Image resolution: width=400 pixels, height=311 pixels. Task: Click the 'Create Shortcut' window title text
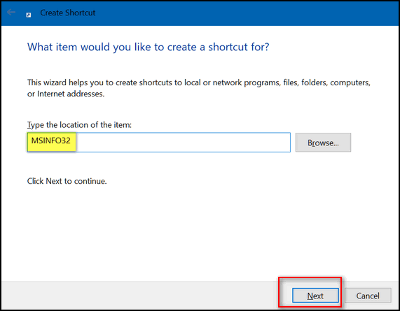pyautogui.click(x=68, y=13)
